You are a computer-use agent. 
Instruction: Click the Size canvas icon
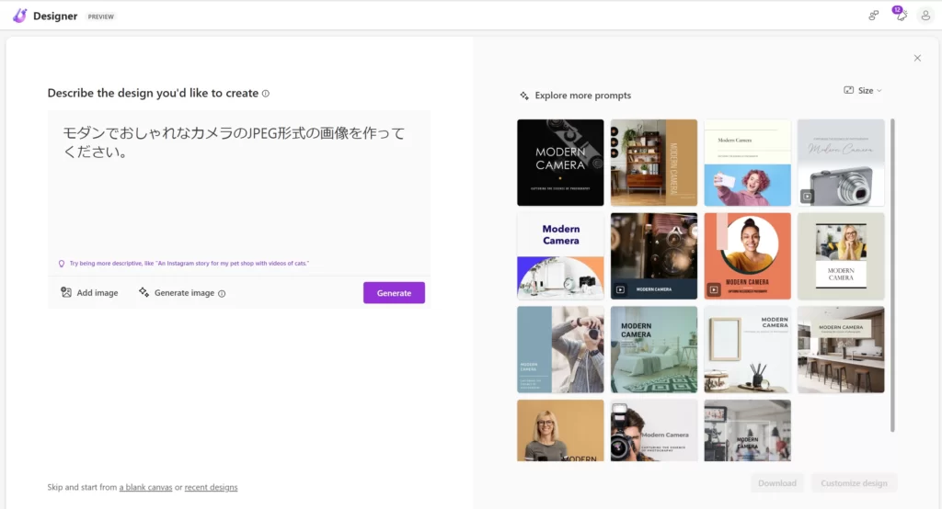pyautogui.click(x=849, y=90)
